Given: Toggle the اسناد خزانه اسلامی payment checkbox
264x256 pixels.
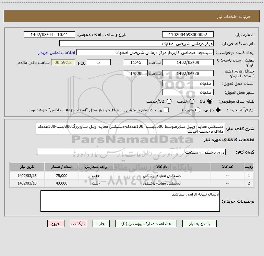Looking at the screenshot, I should pos(166,110).
